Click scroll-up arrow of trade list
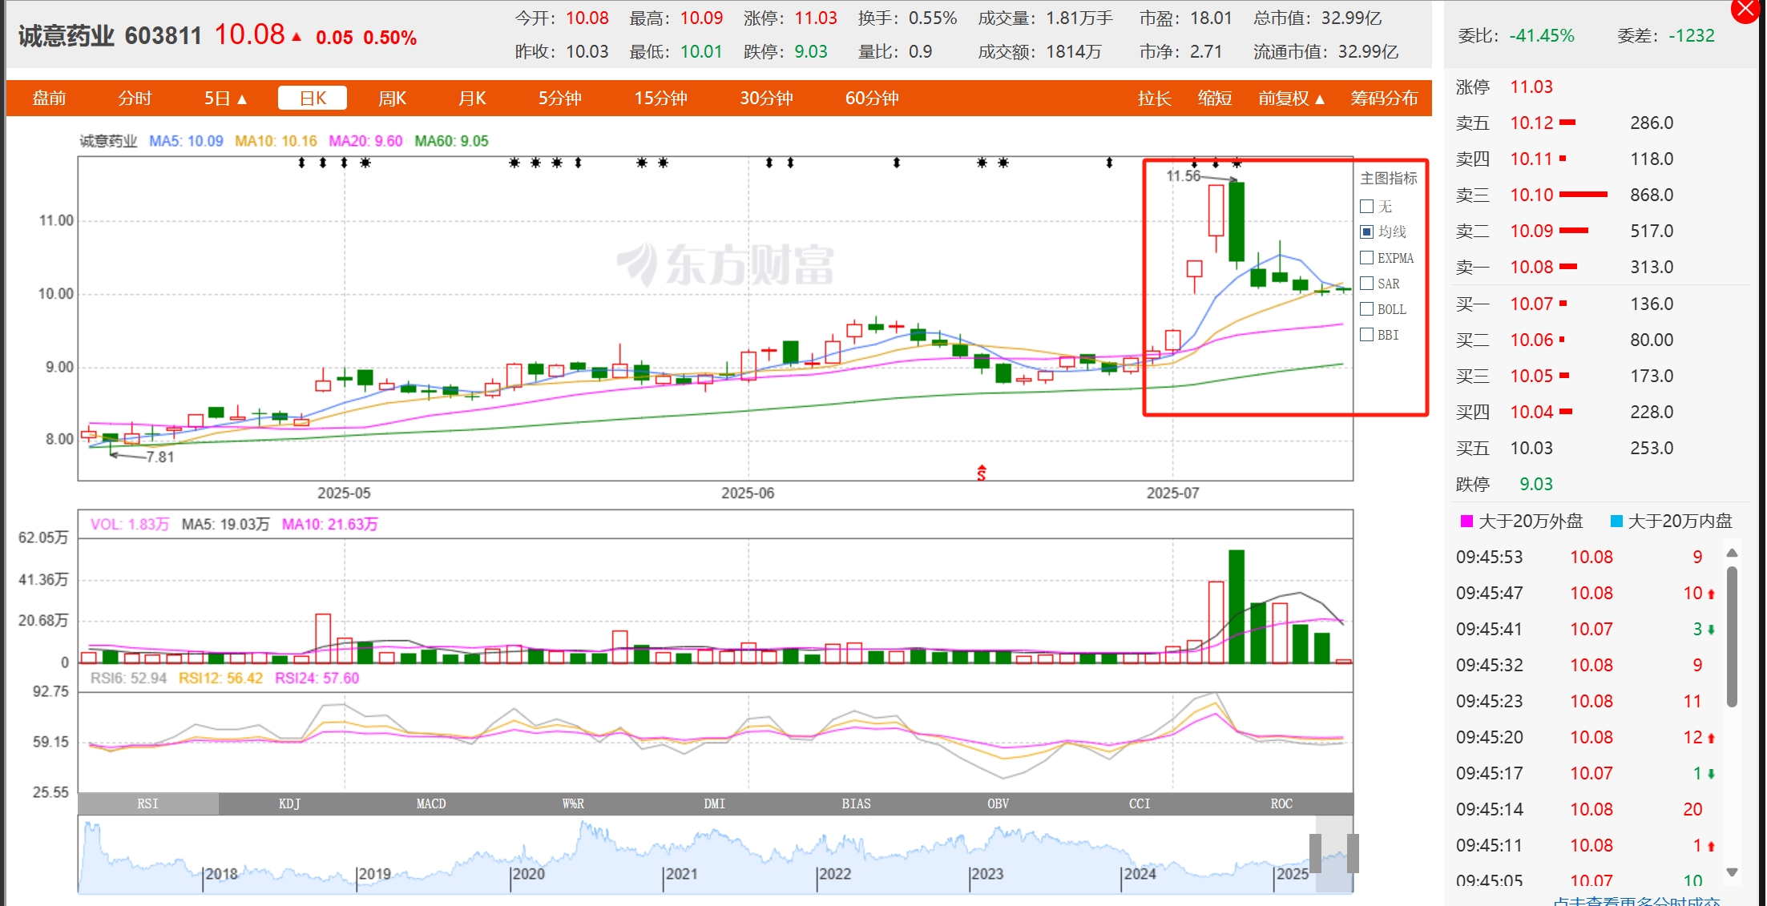The width and height of the screenshot is (1767, 906). [1732, 553]
